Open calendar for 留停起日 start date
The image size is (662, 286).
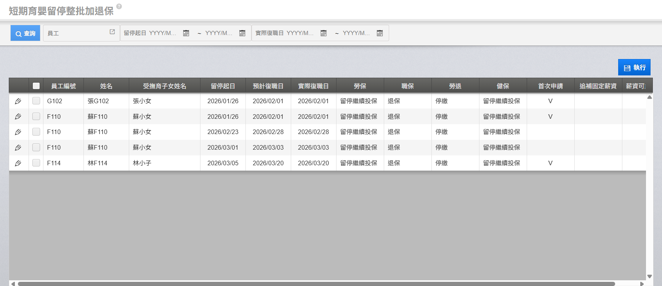coord(186,33)
